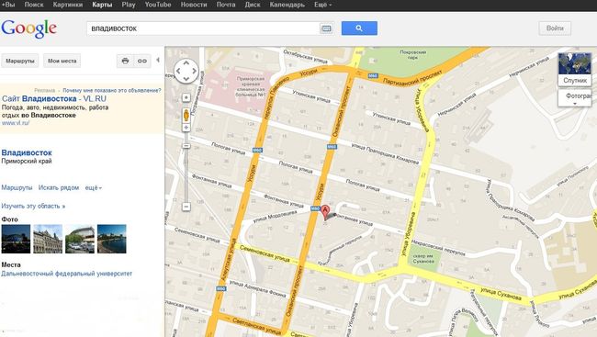The height and width of the screenshot is (337, 597).
Task: Click the улица Мордовцева label
Action: pyautogui.click(x=275, y=217)
